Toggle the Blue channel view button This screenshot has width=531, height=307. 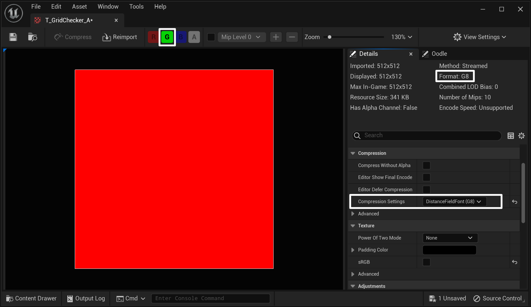tap(181, 37)
